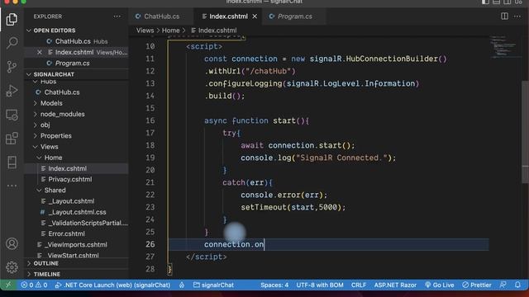Open _Layout.cshtml.css file
The image size is (529, 297).
coord(77,212)
